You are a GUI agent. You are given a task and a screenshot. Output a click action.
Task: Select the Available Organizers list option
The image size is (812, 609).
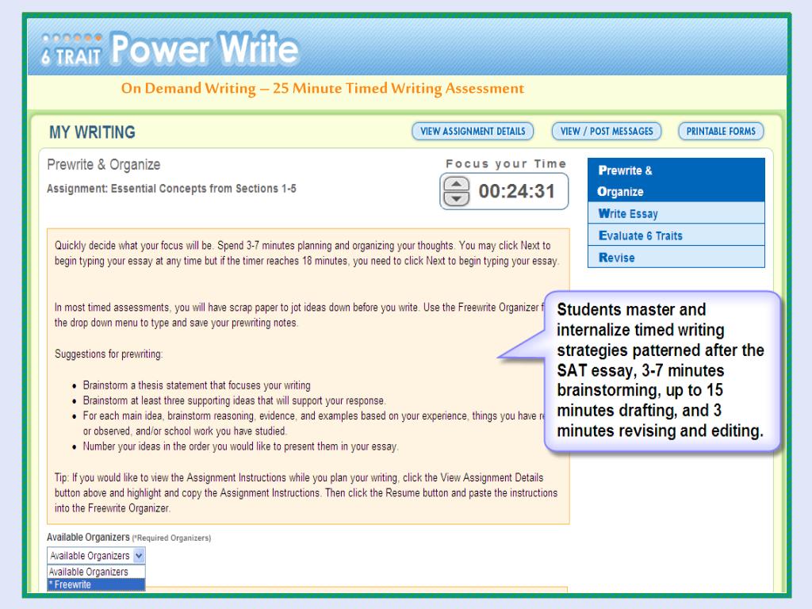coord(96,573)
